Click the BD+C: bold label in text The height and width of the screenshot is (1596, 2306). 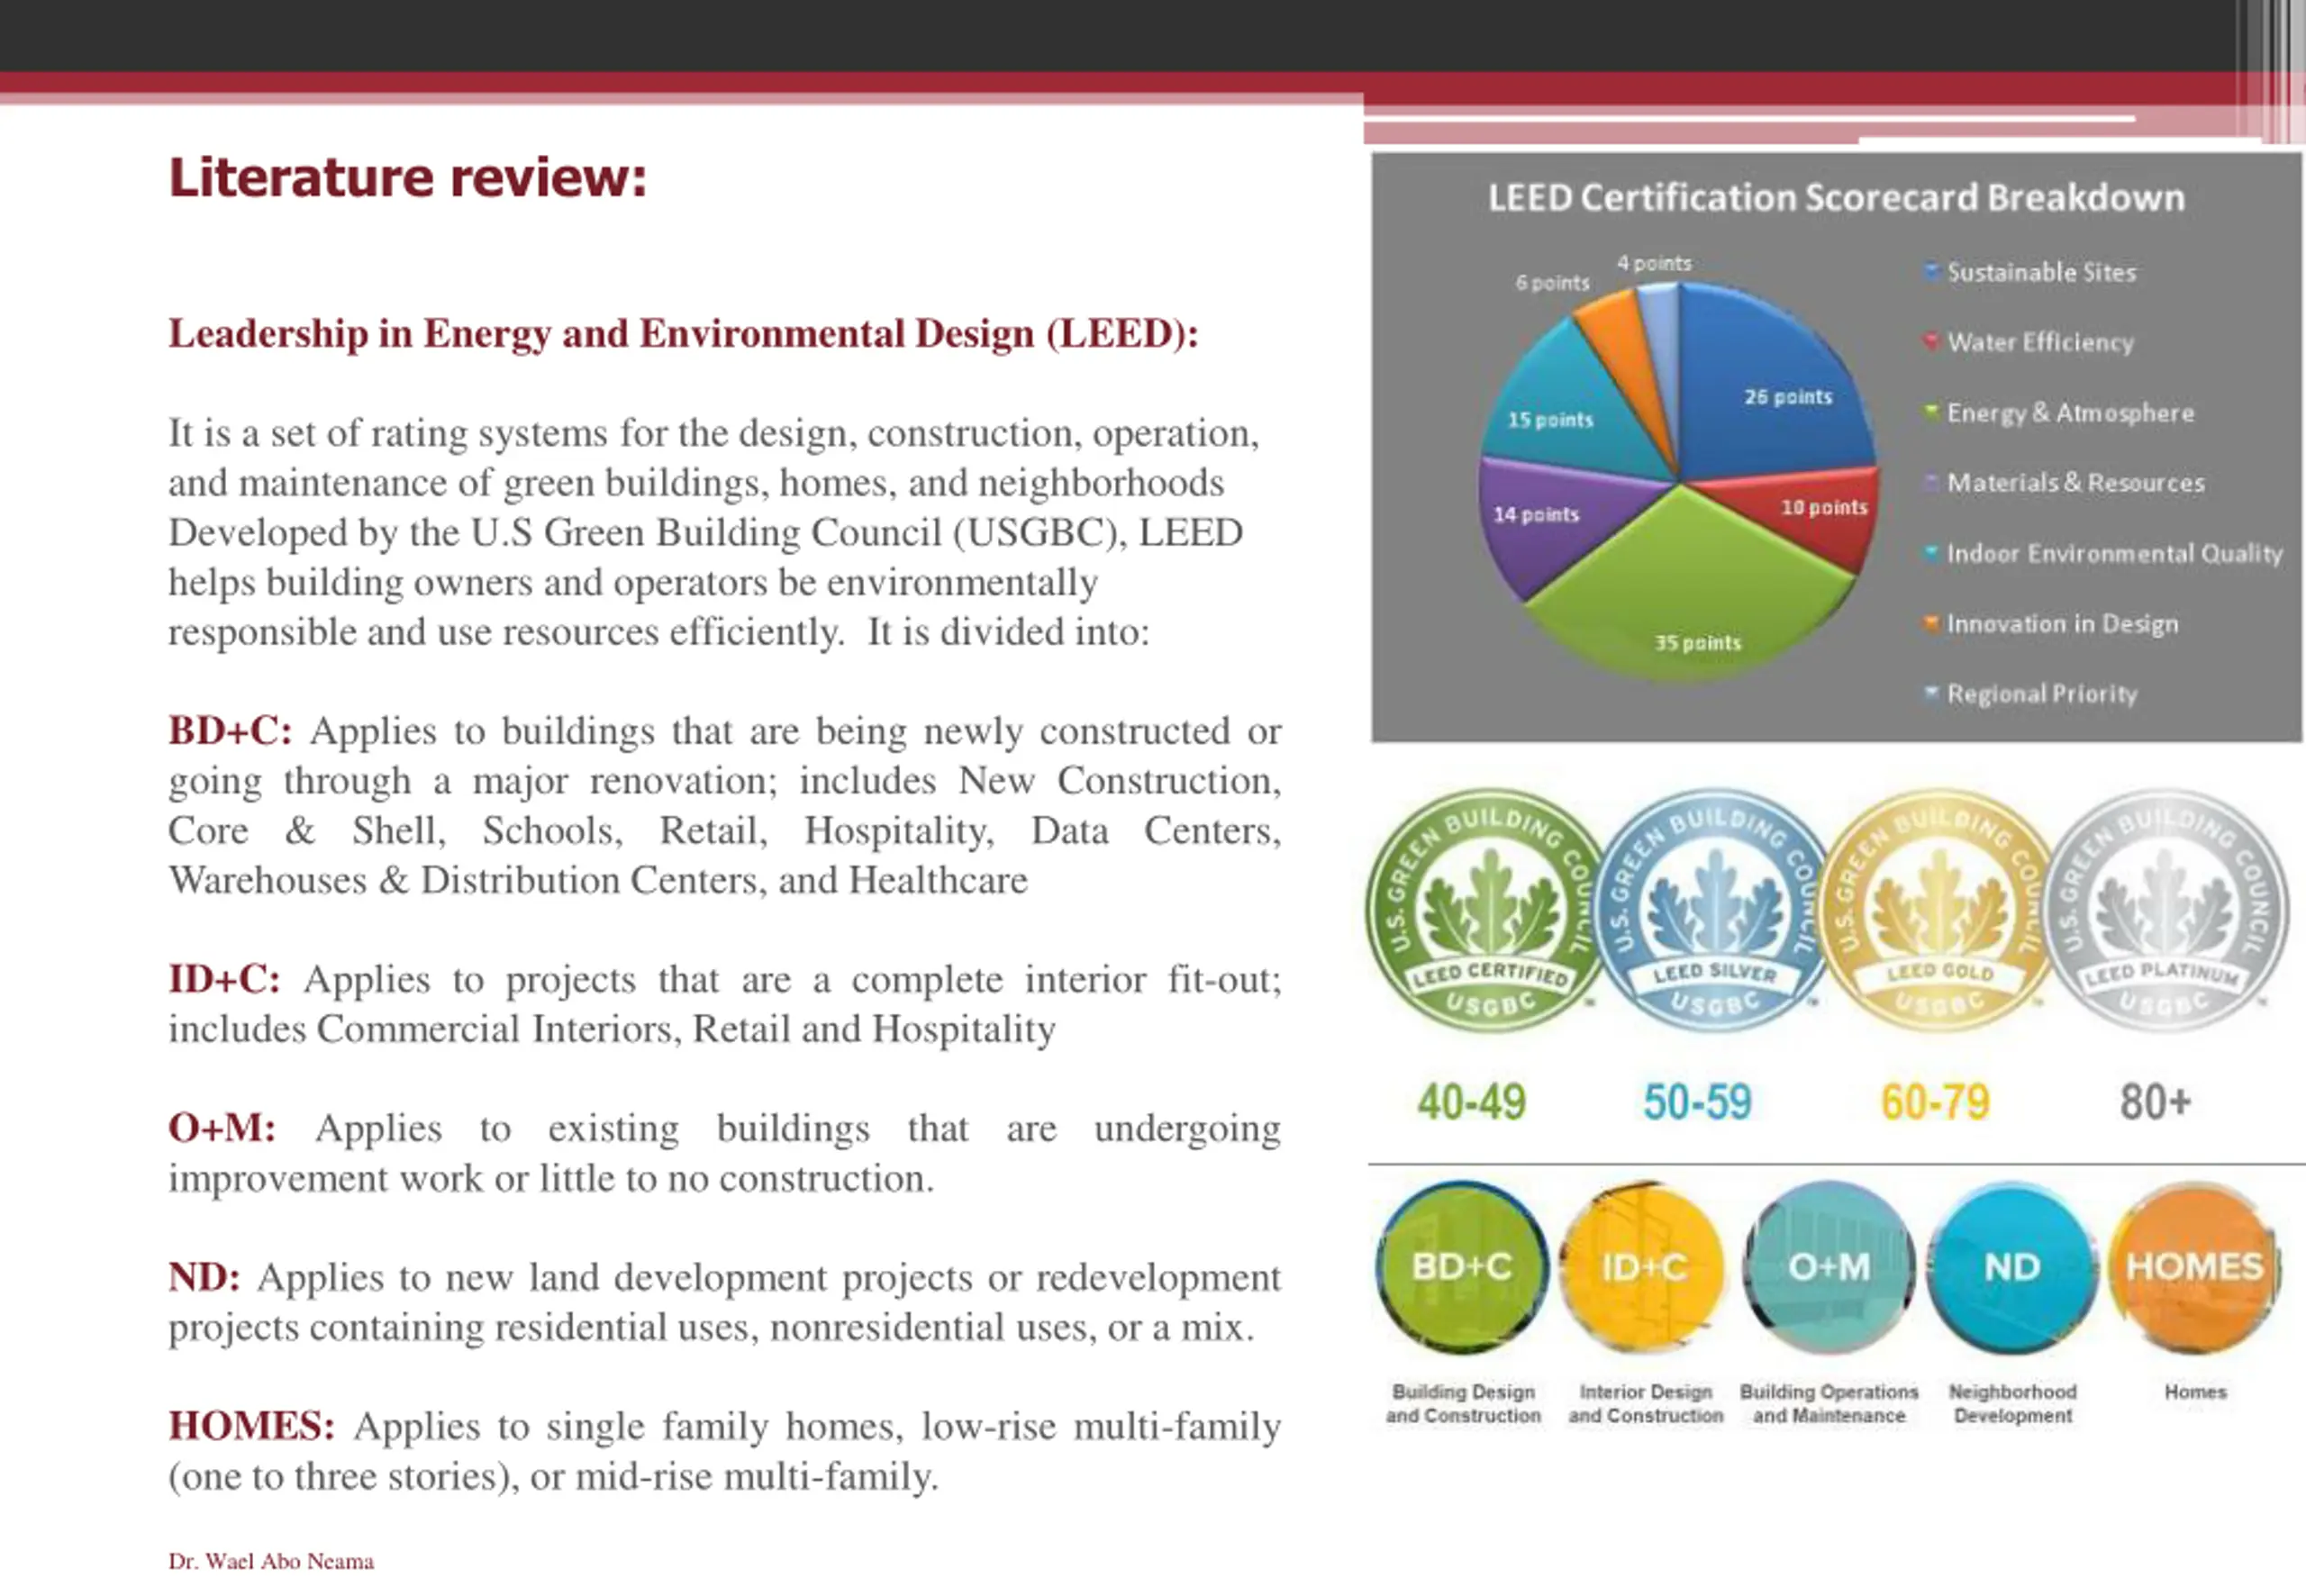point(230,731)
